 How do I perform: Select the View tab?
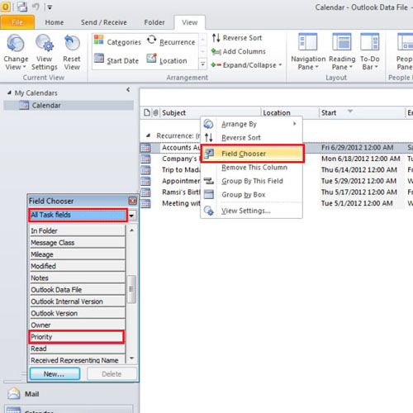tap(190, 22)
